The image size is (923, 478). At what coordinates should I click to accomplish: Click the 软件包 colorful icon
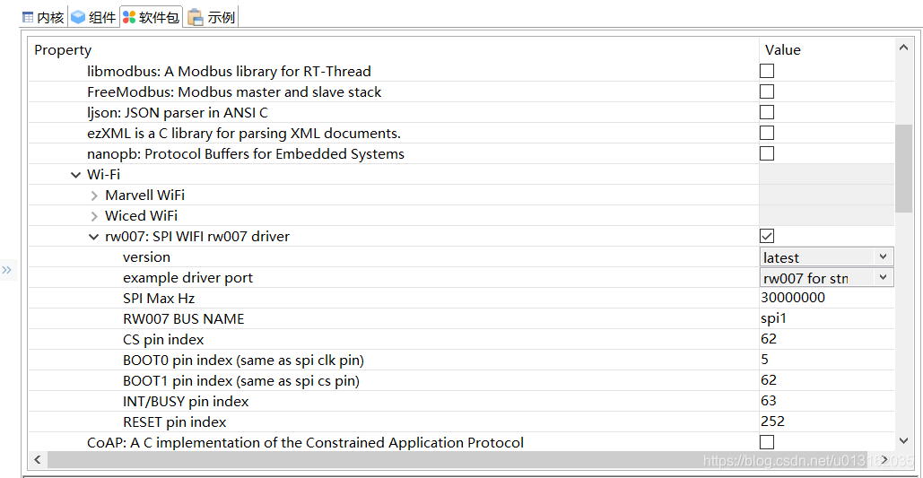pyautogui.click(x=129, y=17)
